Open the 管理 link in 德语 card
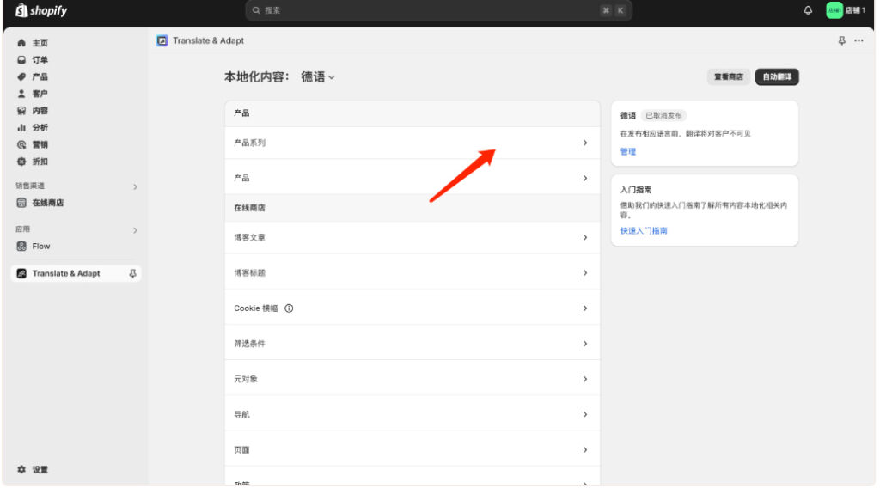 [x=628, y=151]
